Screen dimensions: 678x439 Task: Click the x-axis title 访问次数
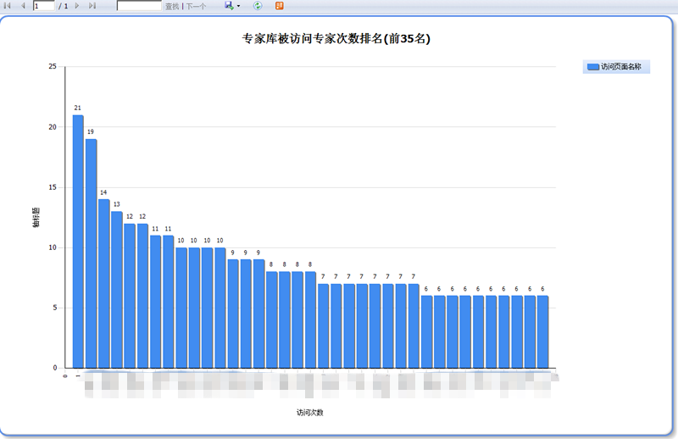point(309,413)
